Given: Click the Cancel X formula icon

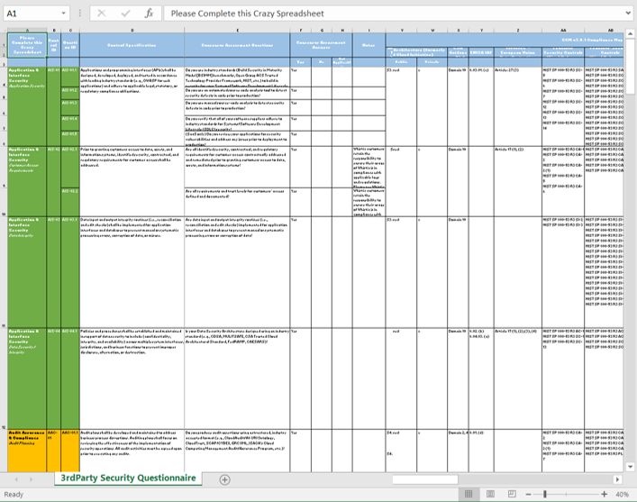Looking at the screenshot, I should [102, 14].
